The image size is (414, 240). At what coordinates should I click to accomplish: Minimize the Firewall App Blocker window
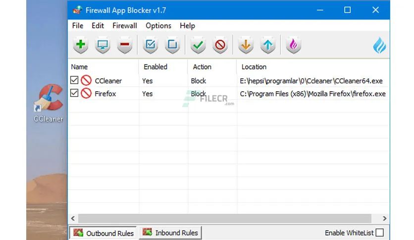(x=320, y=10)
